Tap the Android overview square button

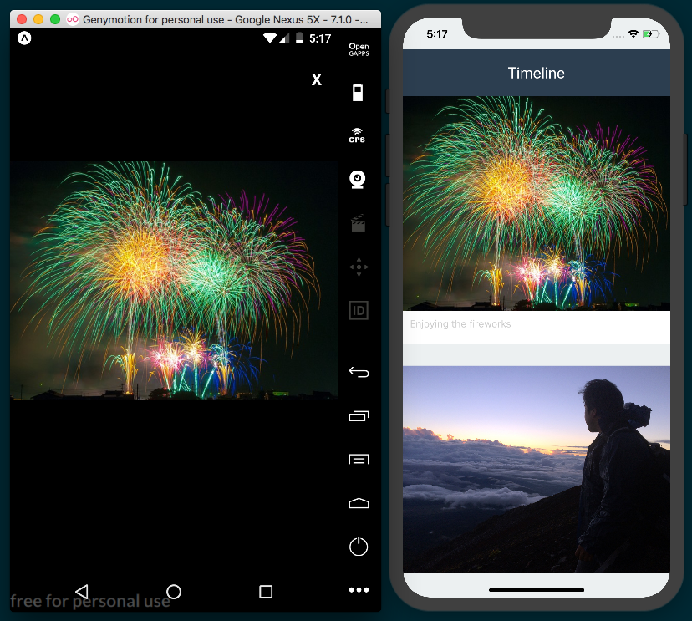point(266,592)
